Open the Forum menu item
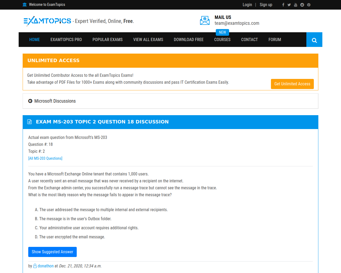The width and height of the screenshot is (341, 273). tap(275, 40)
